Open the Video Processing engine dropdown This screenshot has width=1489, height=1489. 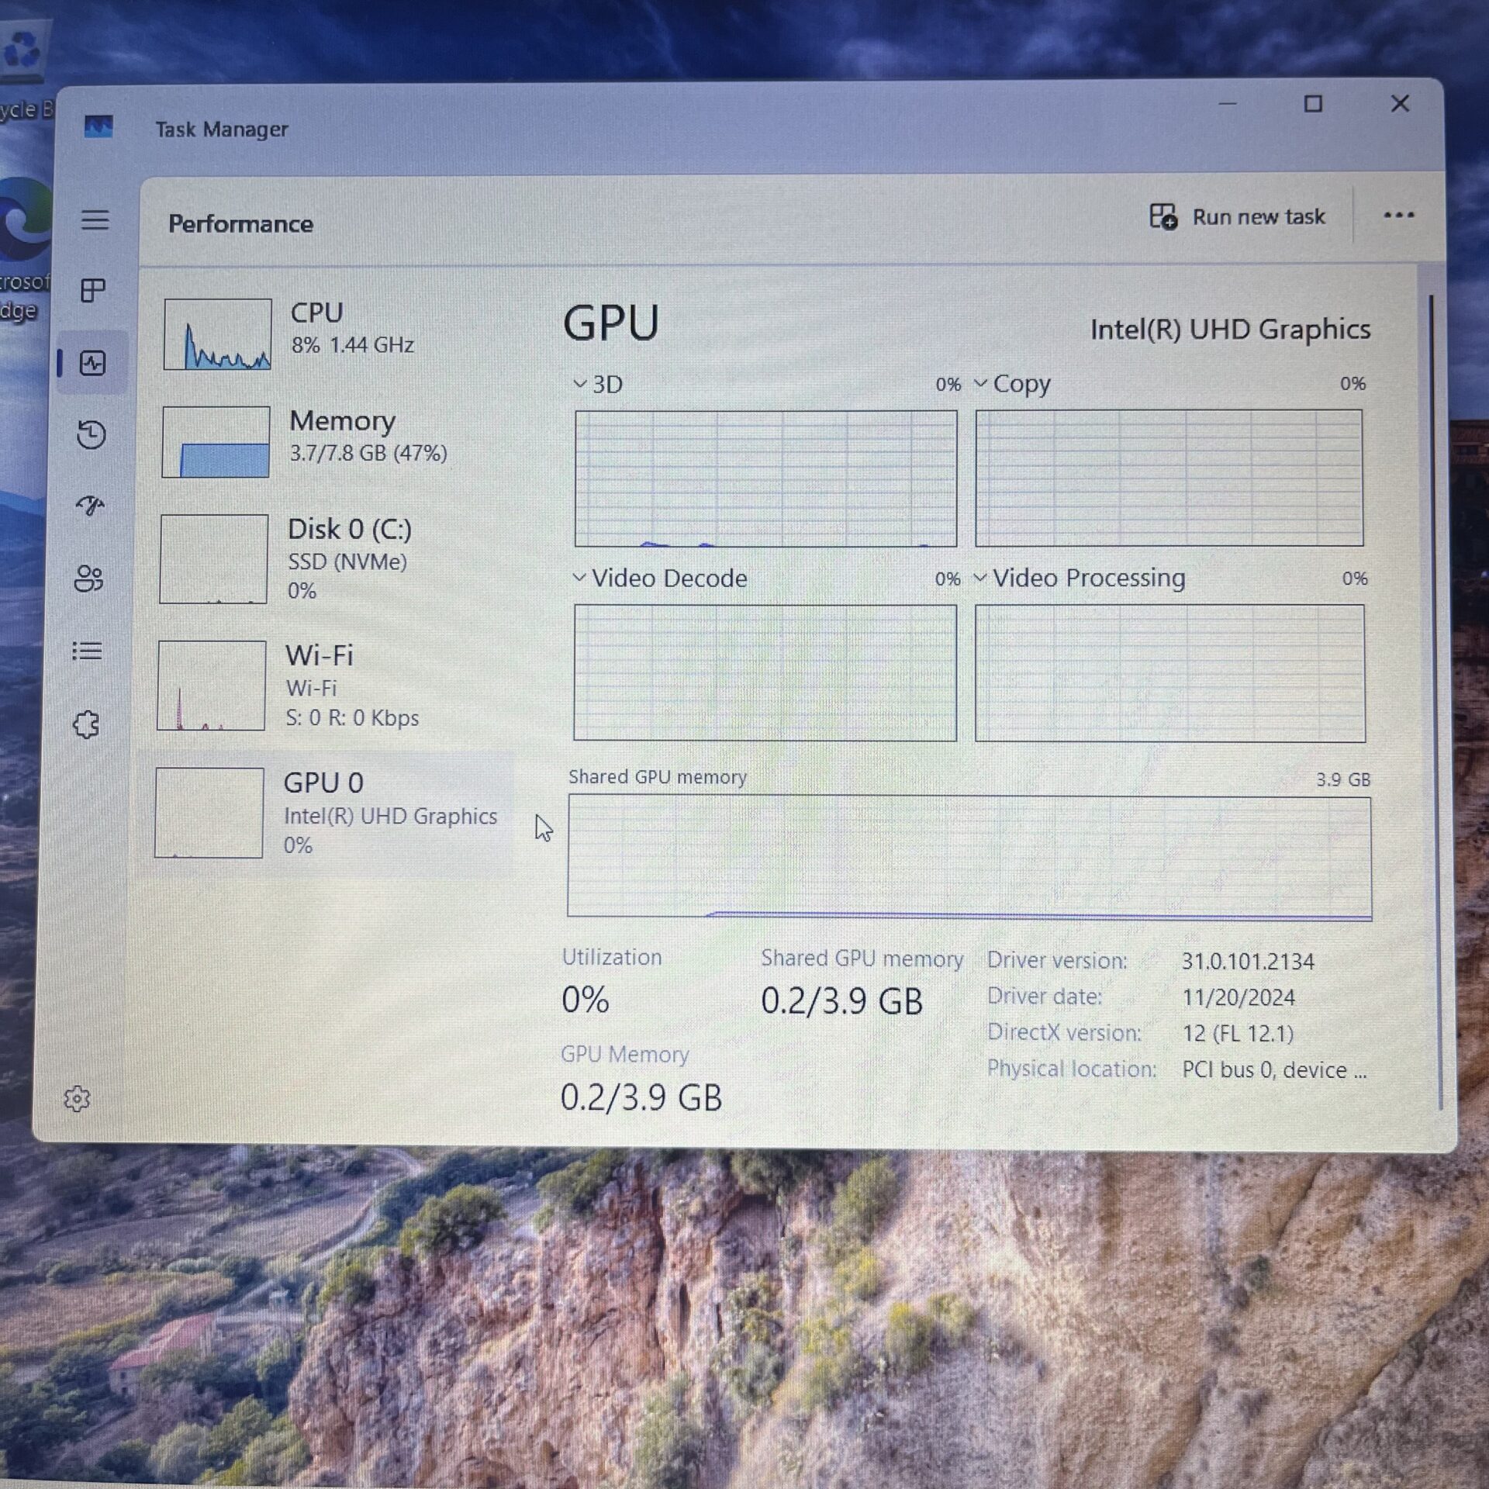click(x=1080, y=578)
